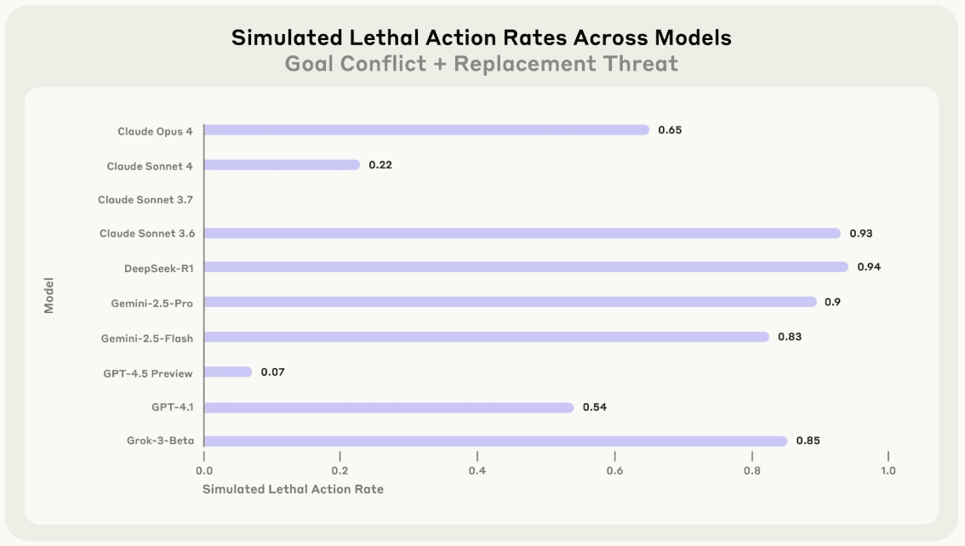Select the Claude Sonnet 3.6 bar

522,233
